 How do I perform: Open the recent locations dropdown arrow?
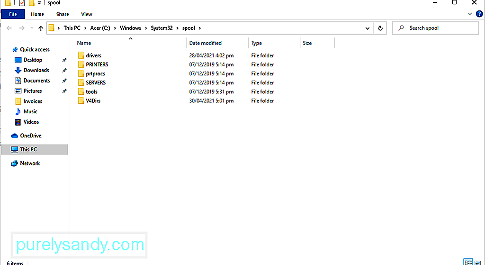click(32, 28)
